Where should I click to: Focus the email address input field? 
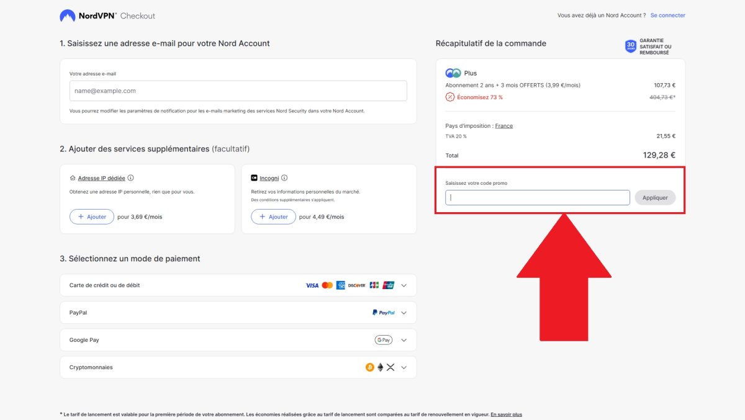[238, 91]
